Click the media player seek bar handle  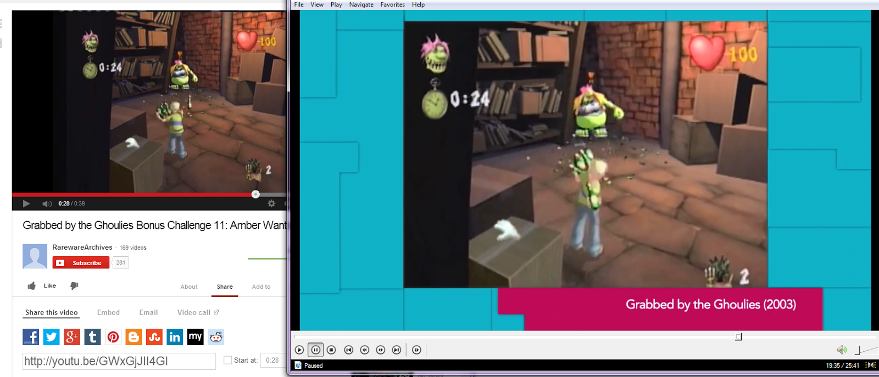point(738,336)
